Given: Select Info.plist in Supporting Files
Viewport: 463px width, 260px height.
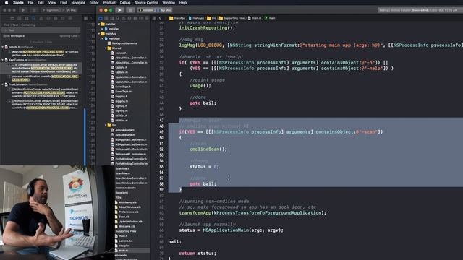Looking at the screenshot, I should tap(124, 246).
